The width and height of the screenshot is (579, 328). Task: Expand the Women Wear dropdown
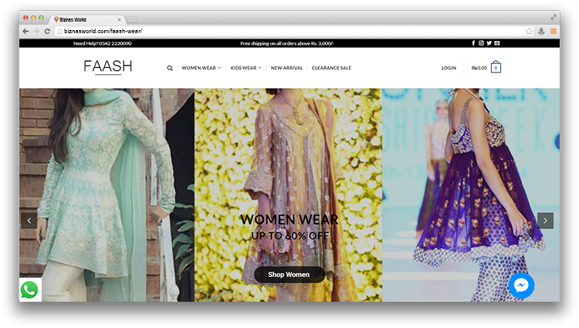click(x=201, y=68)
